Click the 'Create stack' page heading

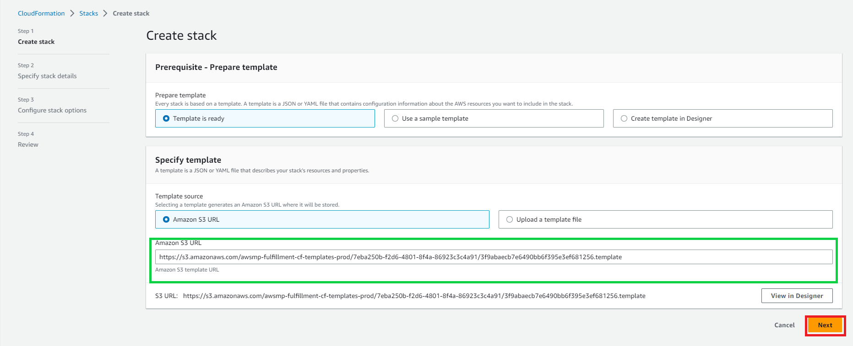(x=181, y=36)
